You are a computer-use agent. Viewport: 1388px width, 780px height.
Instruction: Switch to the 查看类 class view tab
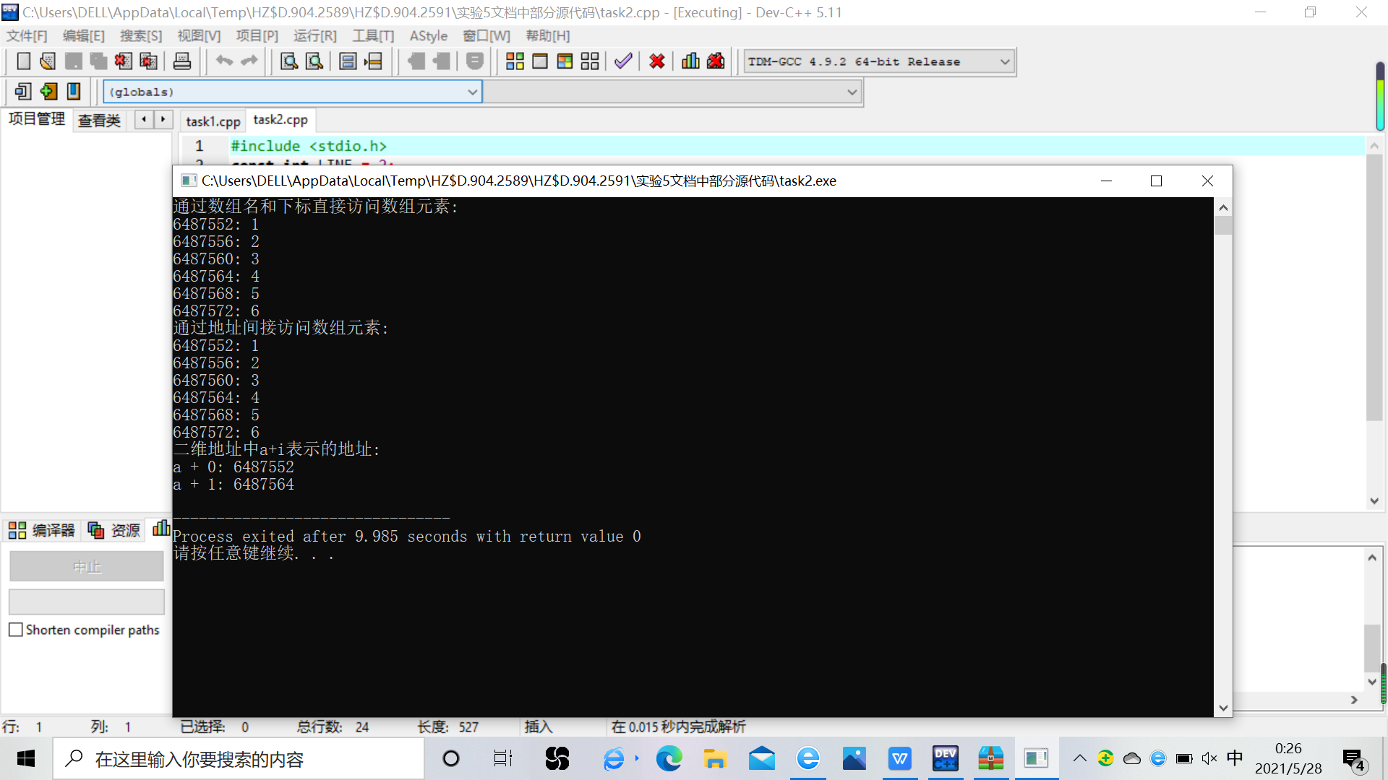pos(99,121)
